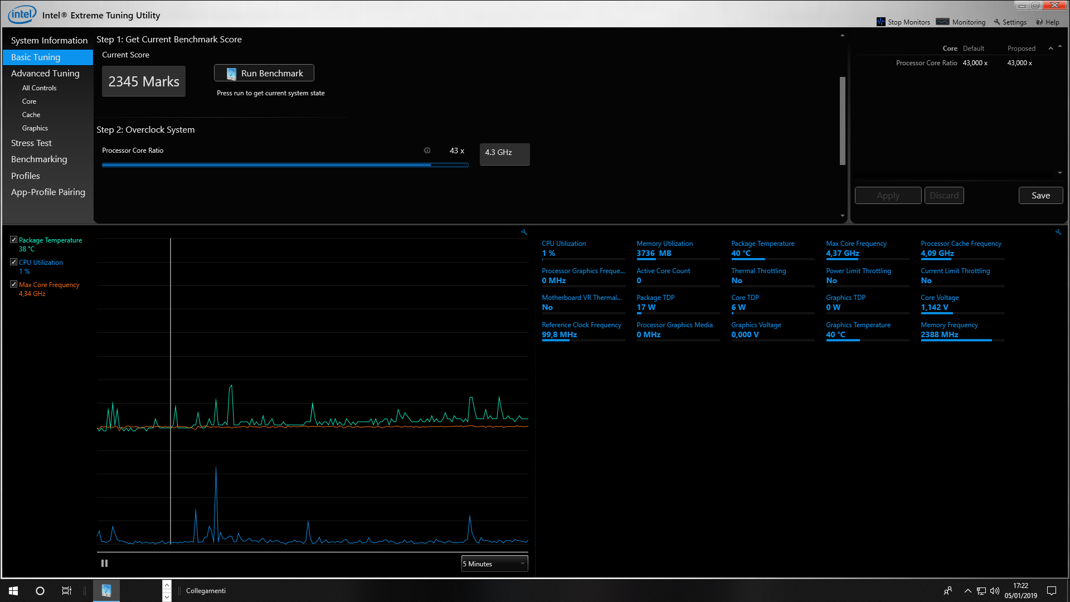Click the Run Benchmark button

coord(264,73)
